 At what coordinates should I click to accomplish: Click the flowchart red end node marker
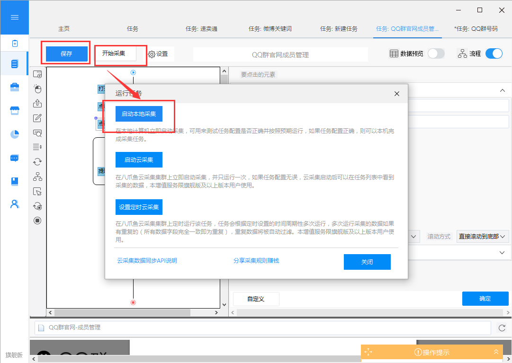pyautogui.click(x=133, y=302)
